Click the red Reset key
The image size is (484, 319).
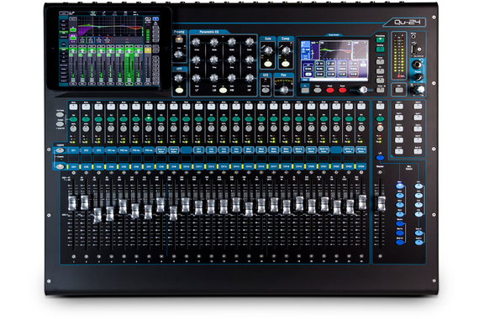click(342, 91)
